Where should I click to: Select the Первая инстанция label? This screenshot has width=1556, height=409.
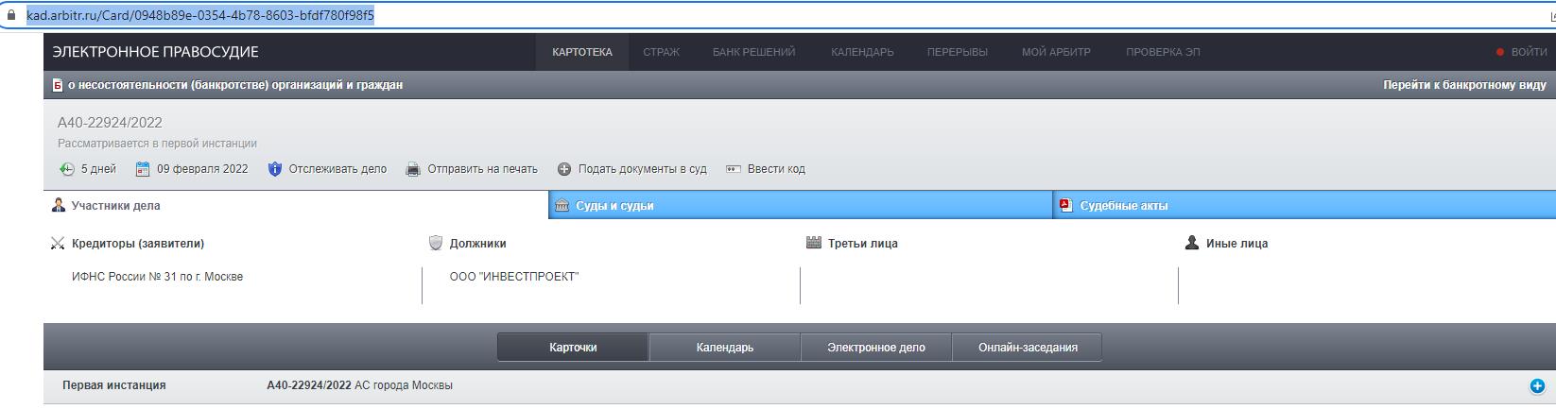(x=114, y=385)
